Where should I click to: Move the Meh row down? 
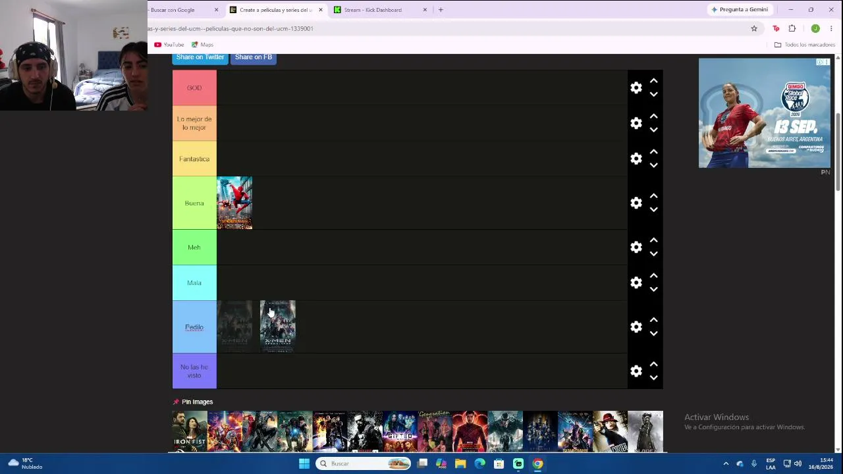[653, 253]
